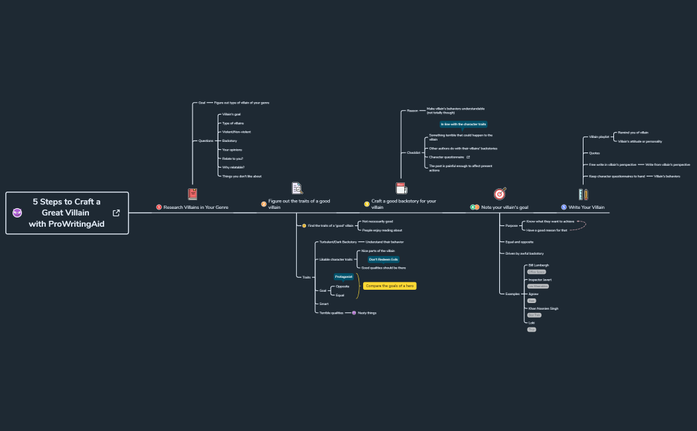Select the 'Questions' subtopic node
The width and height of the screenshot is (697, 431).
point(206,141)
